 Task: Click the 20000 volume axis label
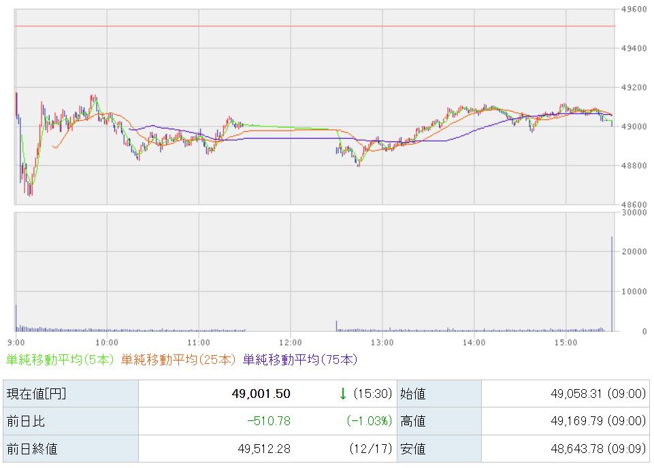[x=634, y=252]
